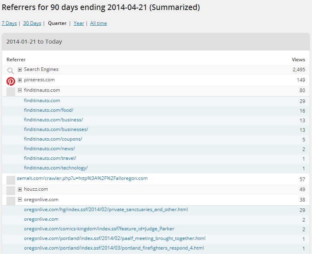Click the Referrer column header
Image resolution: width=312 pixels, height=254 pixels.
16,60
